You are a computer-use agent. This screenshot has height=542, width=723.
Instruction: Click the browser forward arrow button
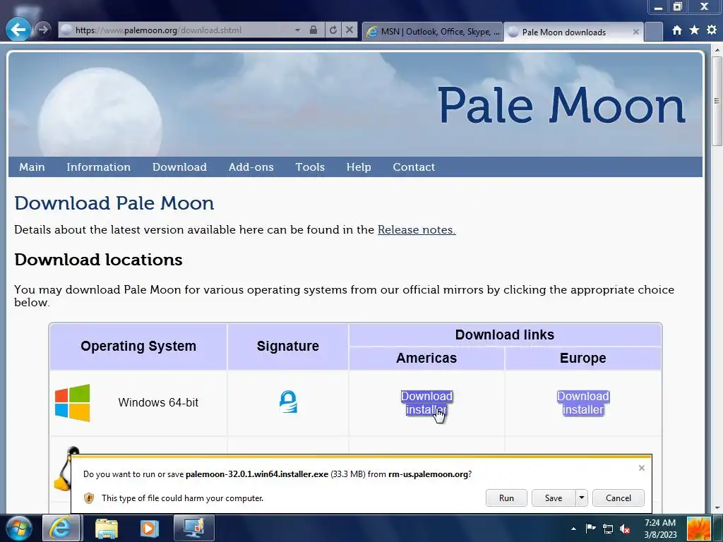[x=43, y=30]
